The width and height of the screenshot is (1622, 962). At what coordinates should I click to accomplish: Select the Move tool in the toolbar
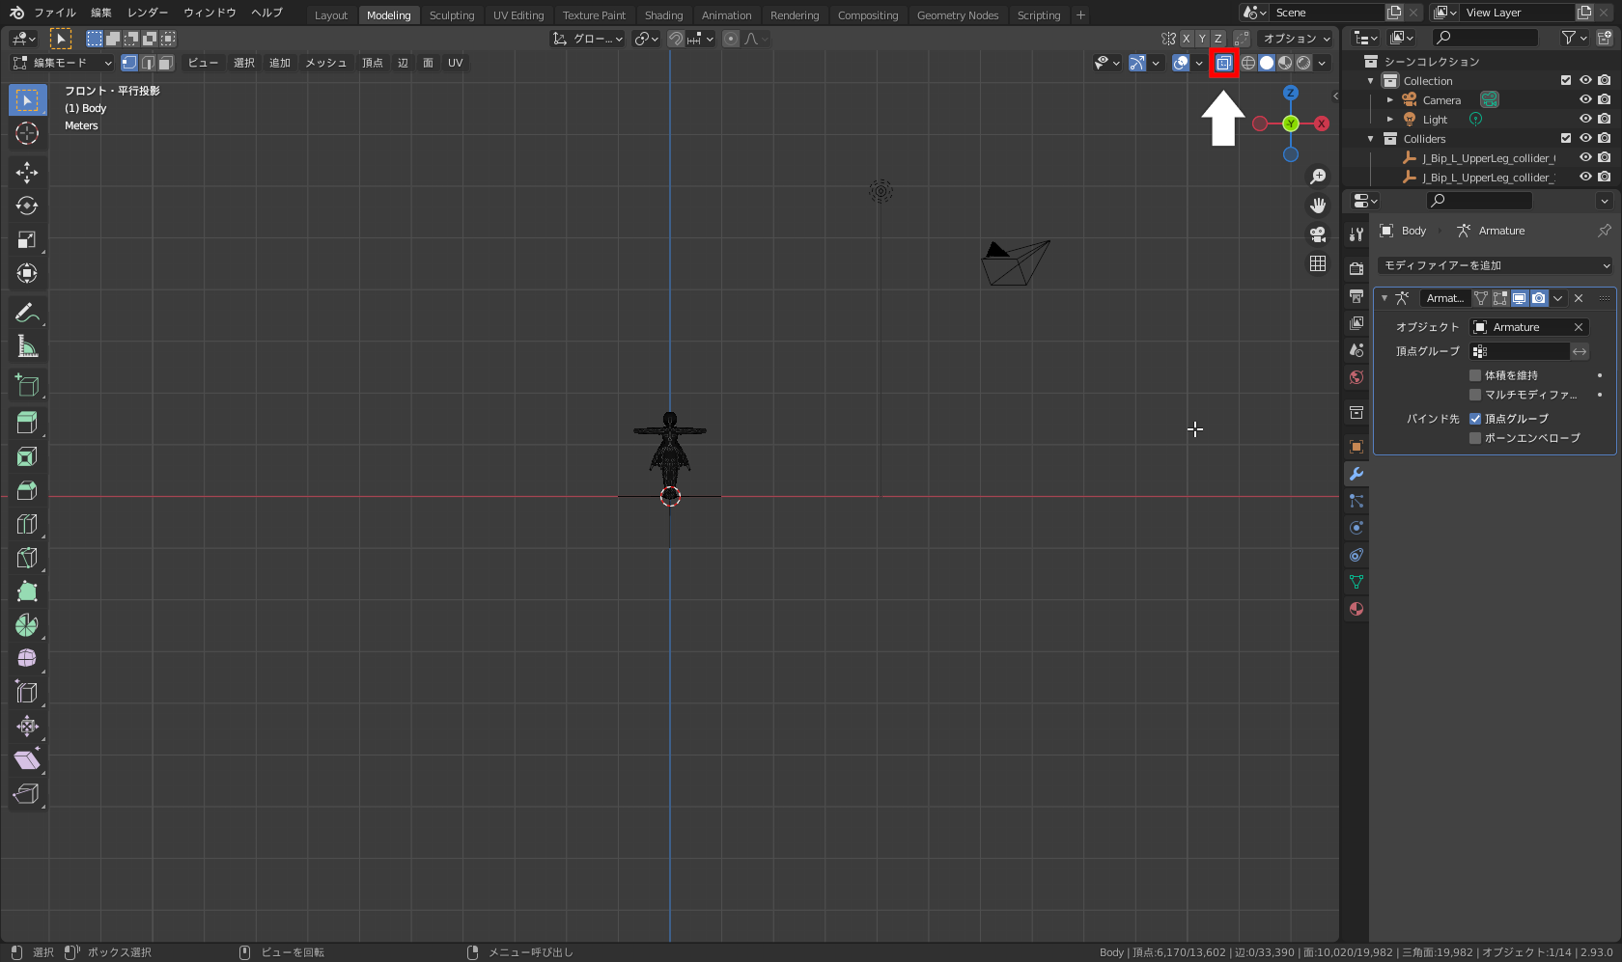pyautogui.click(x=27, y=173)
